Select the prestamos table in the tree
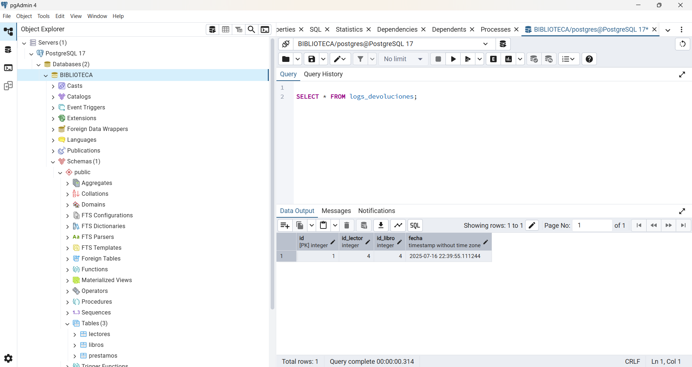Screen dimensions: 692x367 [x=103, y=356]
